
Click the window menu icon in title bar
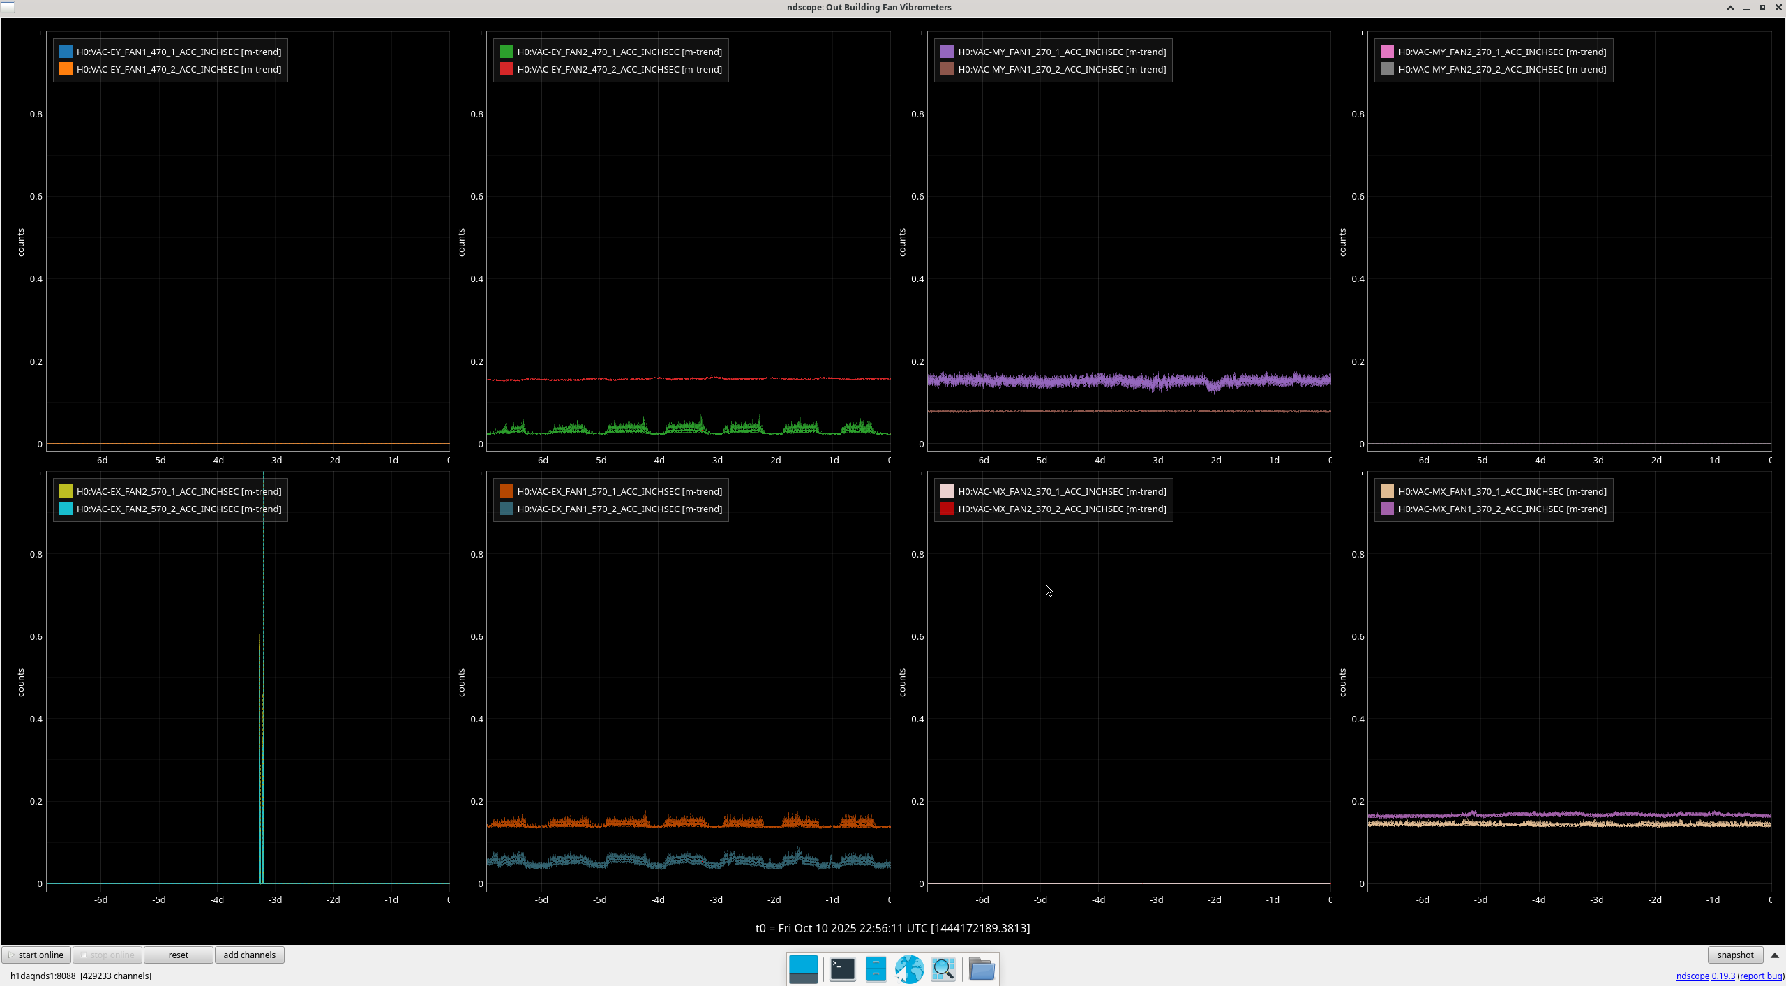coord(8,7)
